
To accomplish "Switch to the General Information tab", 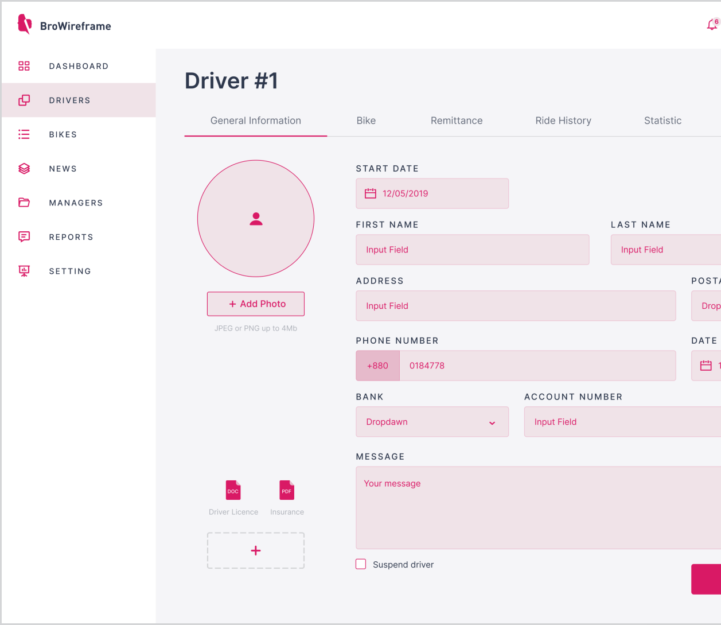I will (256, 121).
